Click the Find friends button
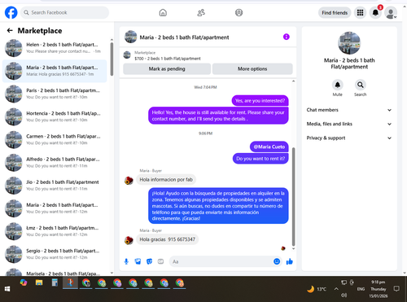 pos(335,13)
